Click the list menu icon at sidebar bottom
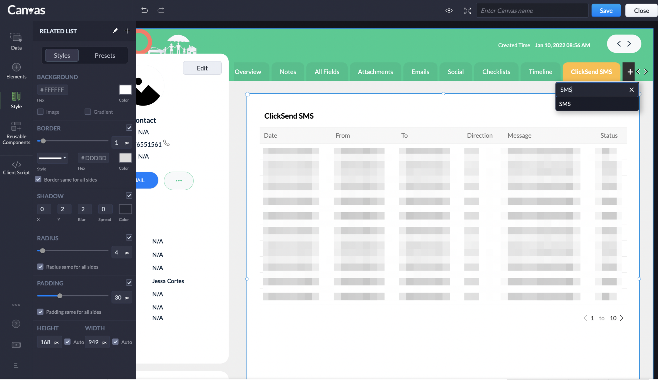The width and height of the screenshot is (658, 380). point(16,365)
